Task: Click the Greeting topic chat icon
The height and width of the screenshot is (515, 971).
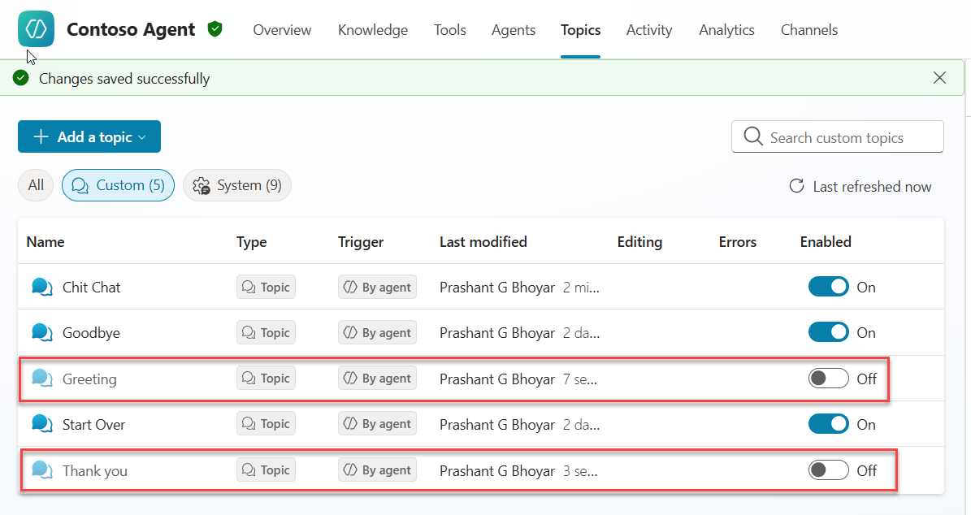Action: click(42, 379)
